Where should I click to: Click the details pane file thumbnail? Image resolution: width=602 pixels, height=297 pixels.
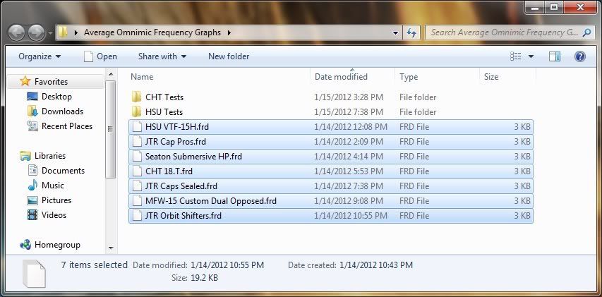(x=34, y=274)
